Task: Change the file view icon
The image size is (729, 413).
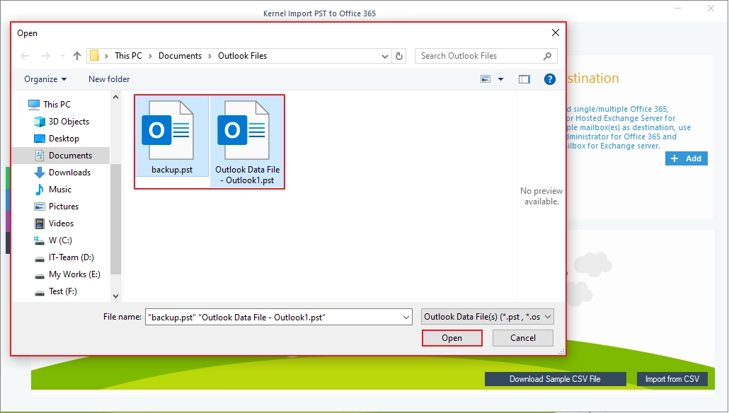Action: [486, 79]
